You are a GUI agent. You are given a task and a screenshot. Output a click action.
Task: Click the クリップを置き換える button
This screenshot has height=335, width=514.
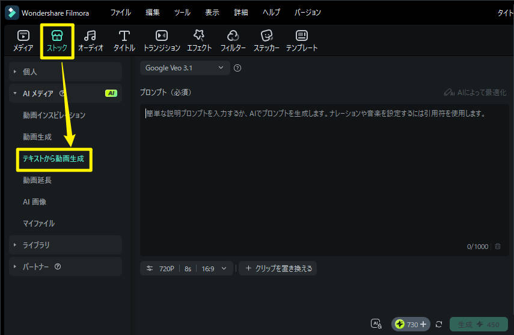(x=278, y=268)
